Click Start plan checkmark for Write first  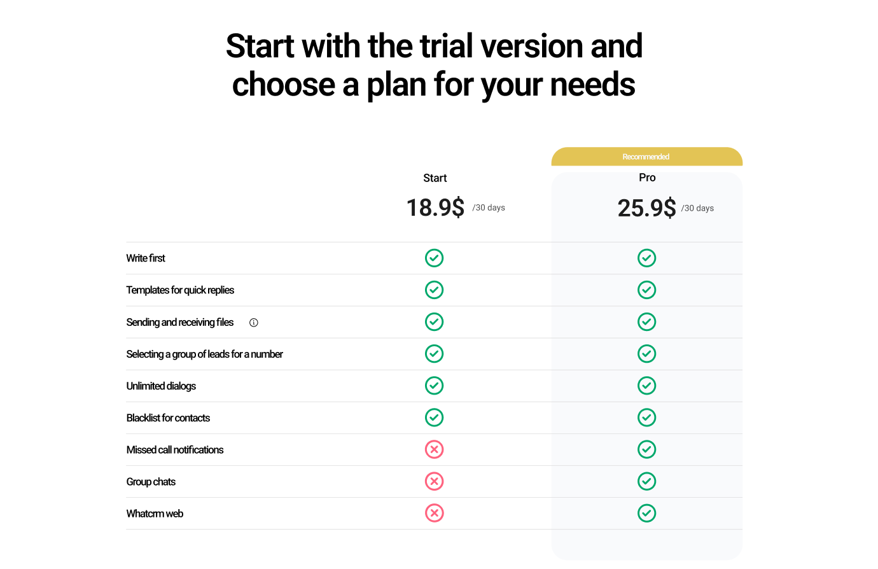[x=434, y=258]
